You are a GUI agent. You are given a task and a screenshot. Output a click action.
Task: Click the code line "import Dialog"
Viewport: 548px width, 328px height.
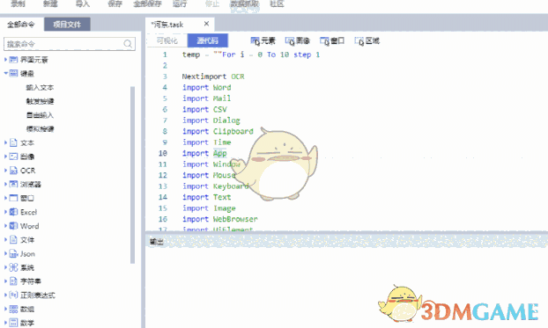pos(211,120)
